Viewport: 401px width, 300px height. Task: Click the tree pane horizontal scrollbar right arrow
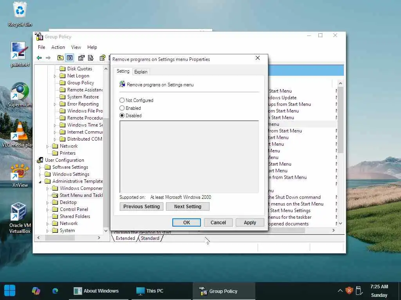pyautogui.click(x=99, y=238)
